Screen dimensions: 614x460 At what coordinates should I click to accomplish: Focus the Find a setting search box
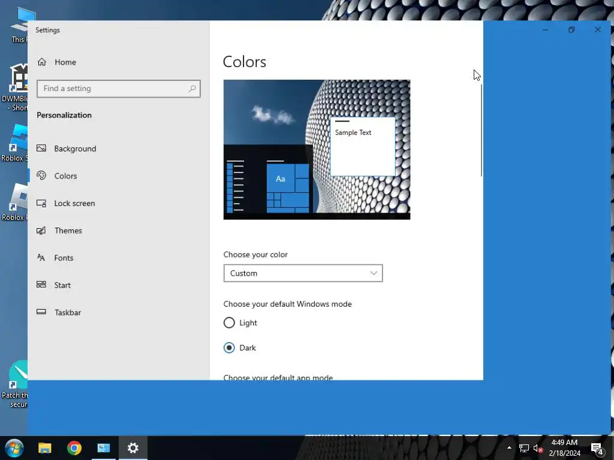(x=119, y=89)
